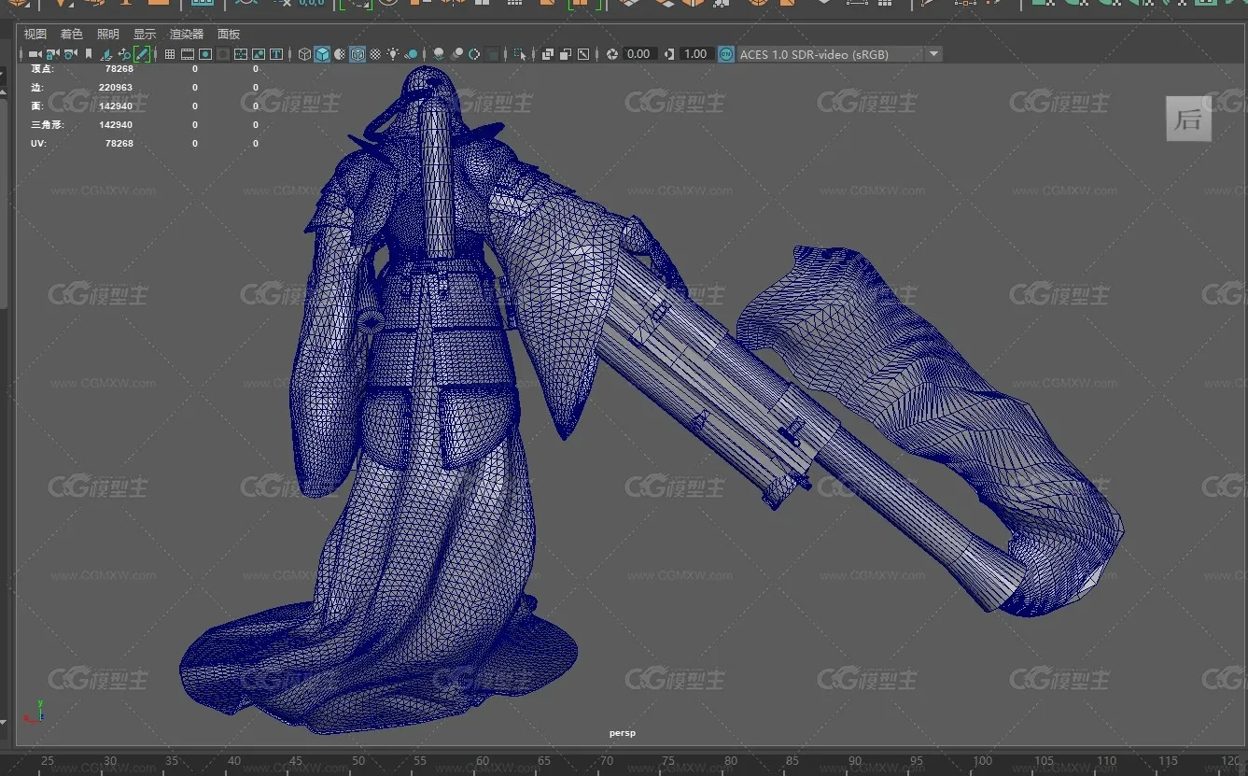Open the 照明 panel menu
This screenshot has height=776, width=1248.
coord(108,34)
